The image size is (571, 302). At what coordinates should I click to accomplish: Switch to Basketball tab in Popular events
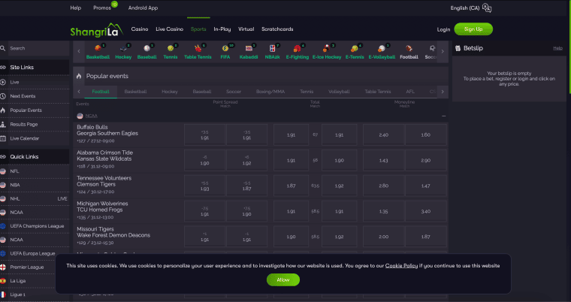coord(135,92)
